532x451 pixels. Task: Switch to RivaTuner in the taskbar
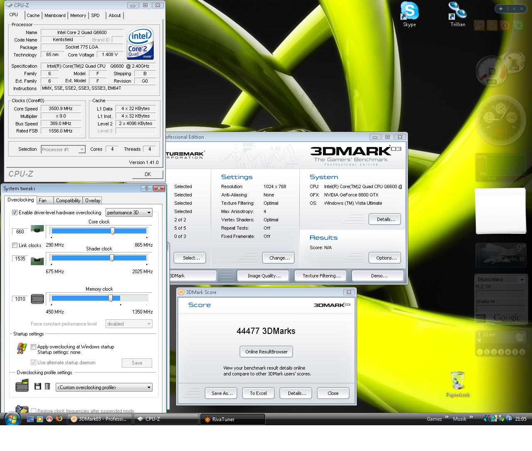click(233, 419)
